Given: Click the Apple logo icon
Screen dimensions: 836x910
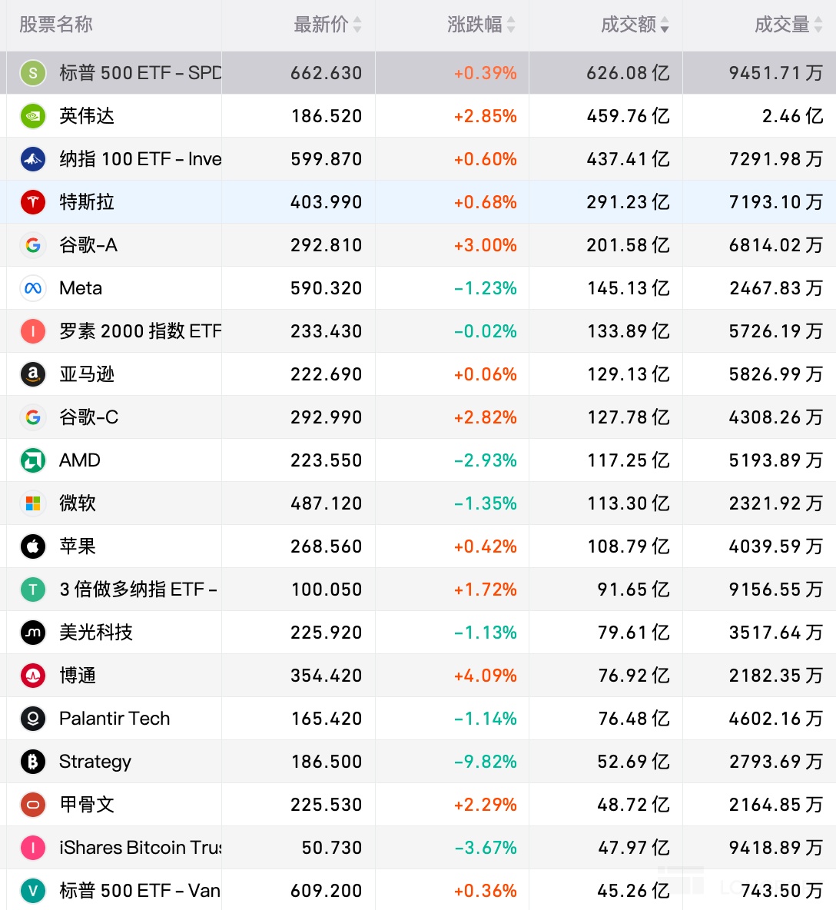Looking at the screenshot, I should point(32,546).
